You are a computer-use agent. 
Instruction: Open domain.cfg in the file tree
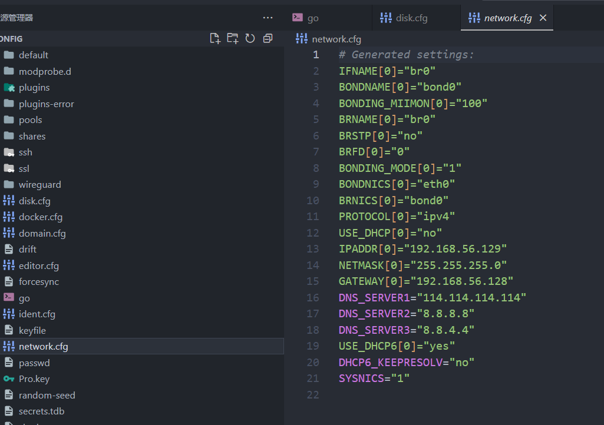(142, 233)
